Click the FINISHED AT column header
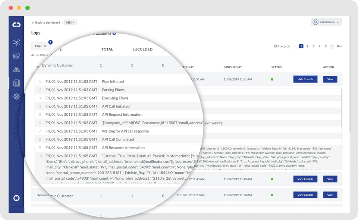Viewport: 358px width, 220px height. point(233,67)
